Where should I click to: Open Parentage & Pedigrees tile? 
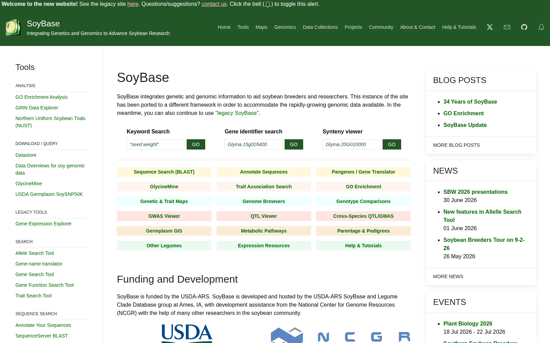pyautogui.click(x=363, y=231)
